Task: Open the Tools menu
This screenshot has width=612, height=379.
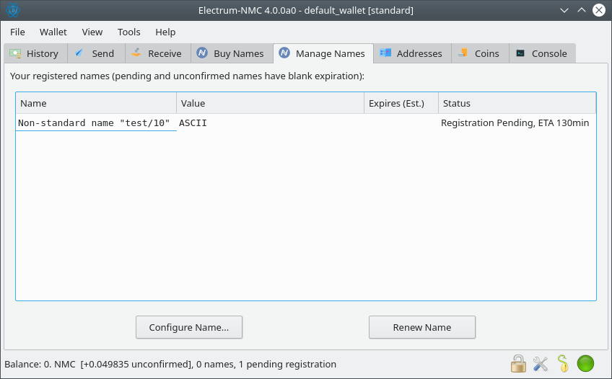Action: tap(129, 32)
